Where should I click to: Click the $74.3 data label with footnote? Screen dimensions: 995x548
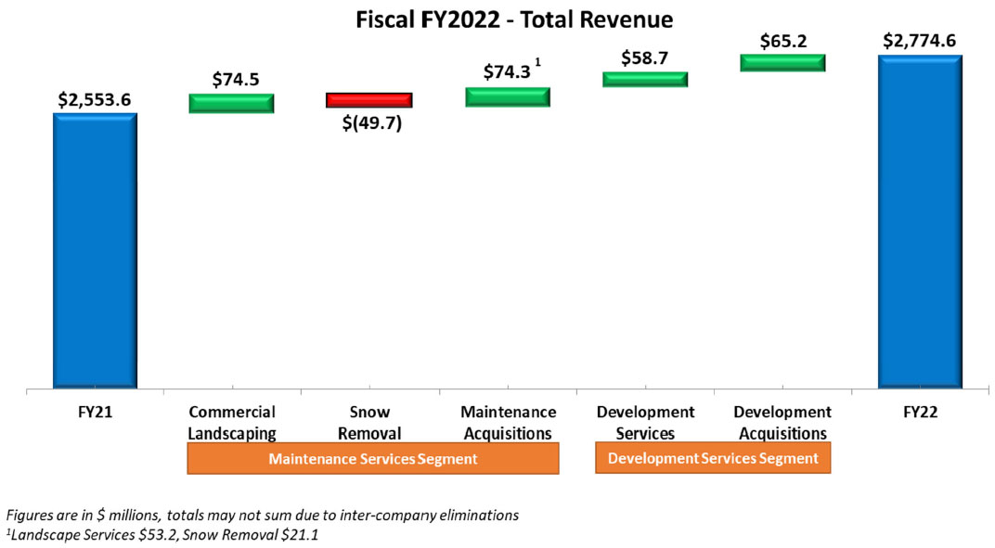coord(505,72)
